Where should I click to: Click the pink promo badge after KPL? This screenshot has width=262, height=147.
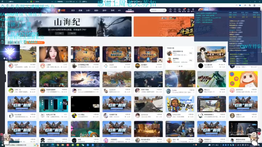click(x=130, y=11)
